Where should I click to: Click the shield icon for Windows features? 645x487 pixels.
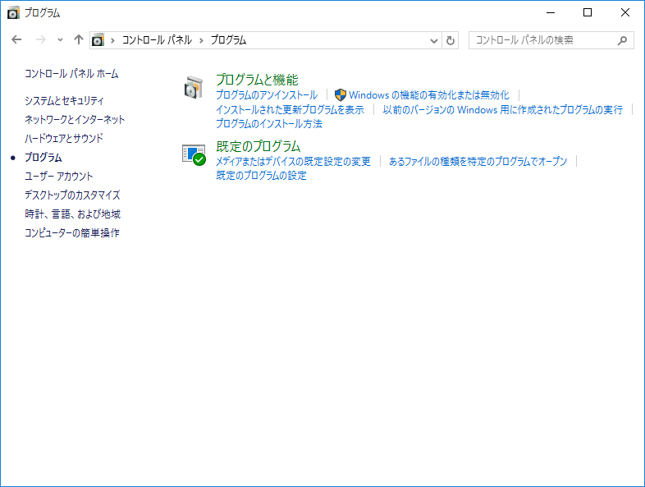click(x=341, y=95)
